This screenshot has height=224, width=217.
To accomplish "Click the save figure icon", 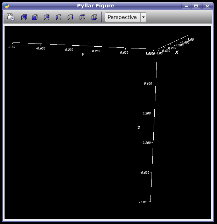I will click(10, 17).
